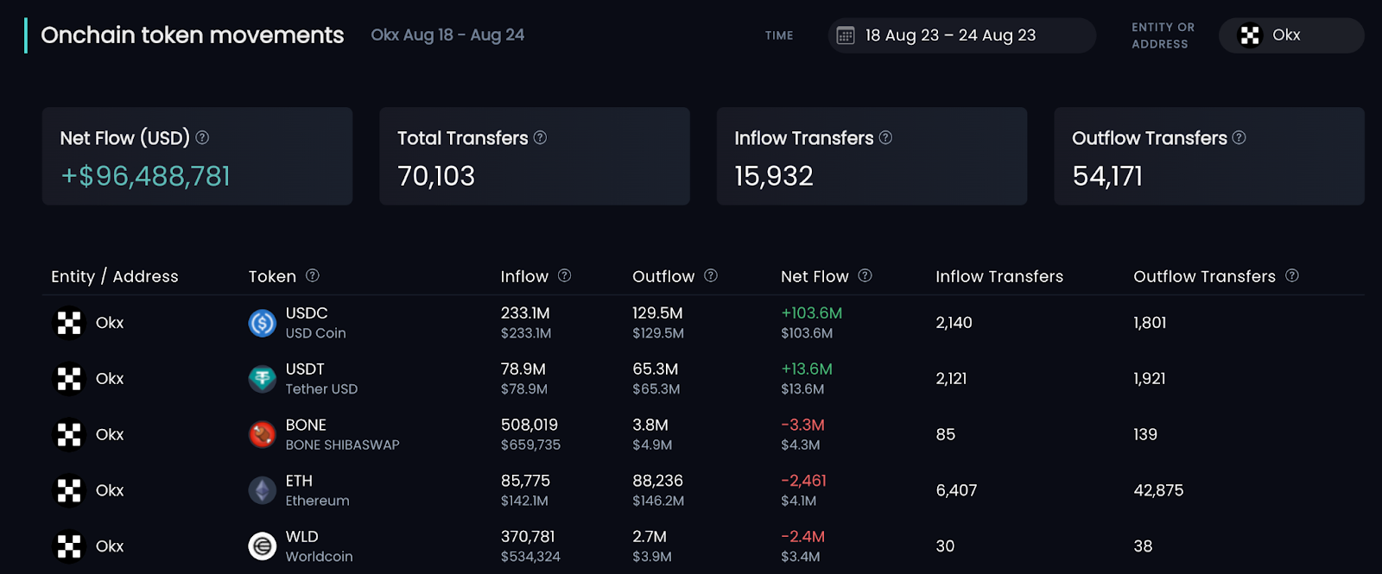Click the +$96,488,781 net flow value
Viewport: 1382px width, 574px height.
pos(145,176)
